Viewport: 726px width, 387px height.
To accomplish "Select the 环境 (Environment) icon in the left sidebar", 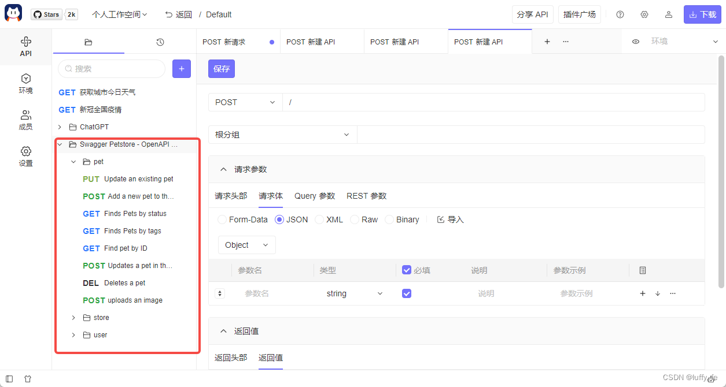I will (25, 84).
